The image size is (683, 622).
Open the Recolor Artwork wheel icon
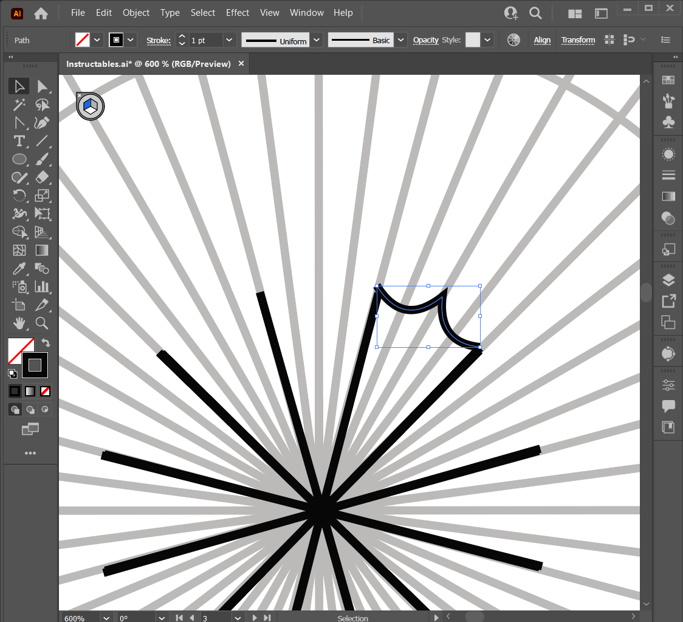click(x=513, y=40)
